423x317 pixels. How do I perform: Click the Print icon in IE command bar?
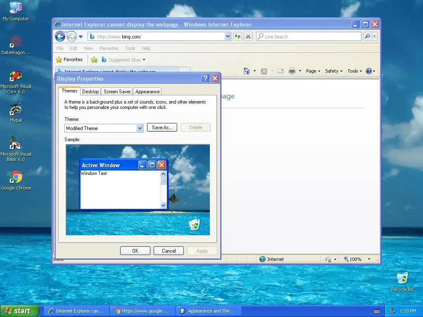pyautogui.click(x=292, y=71)
